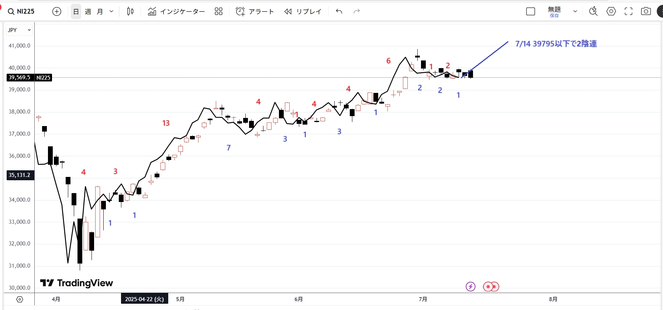Open the layout setup square icon
Screen dimensions: 663x310
coord(531,11)
